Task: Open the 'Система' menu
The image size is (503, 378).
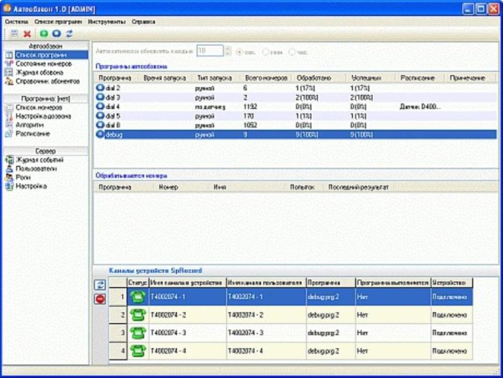Action: pos(16,22)
